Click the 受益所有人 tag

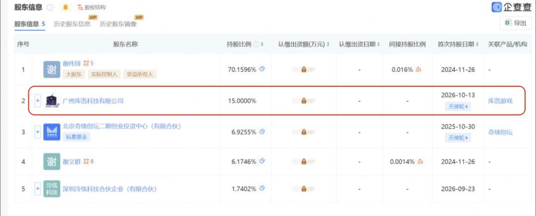pyautogui.click(x=139, y=74)
